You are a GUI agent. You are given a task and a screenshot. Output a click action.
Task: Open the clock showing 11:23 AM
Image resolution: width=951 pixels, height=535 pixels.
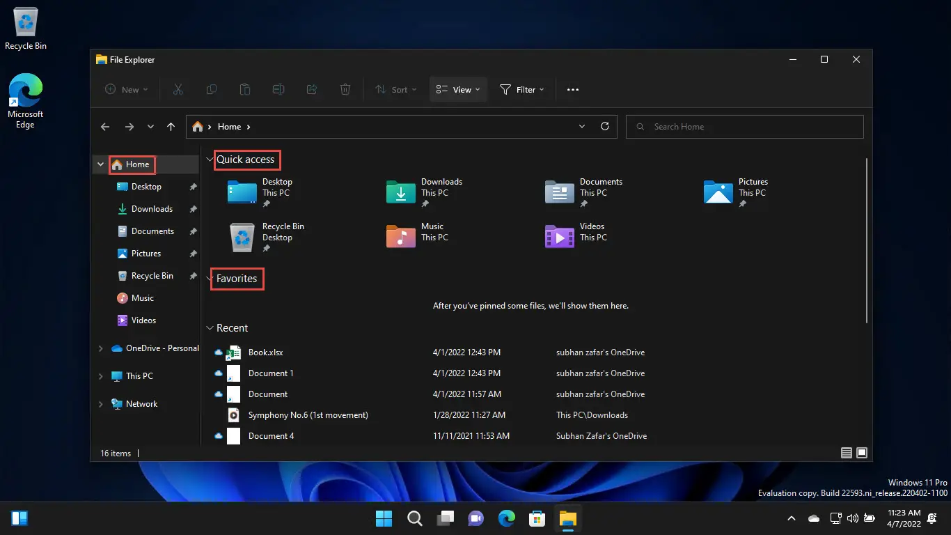[x=904, y=518]
